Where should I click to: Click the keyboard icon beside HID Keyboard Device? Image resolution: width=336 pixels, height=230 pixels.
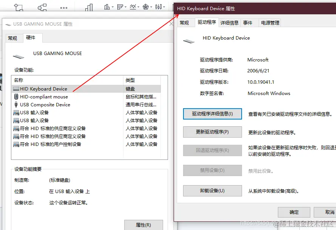tap(16, 89)
